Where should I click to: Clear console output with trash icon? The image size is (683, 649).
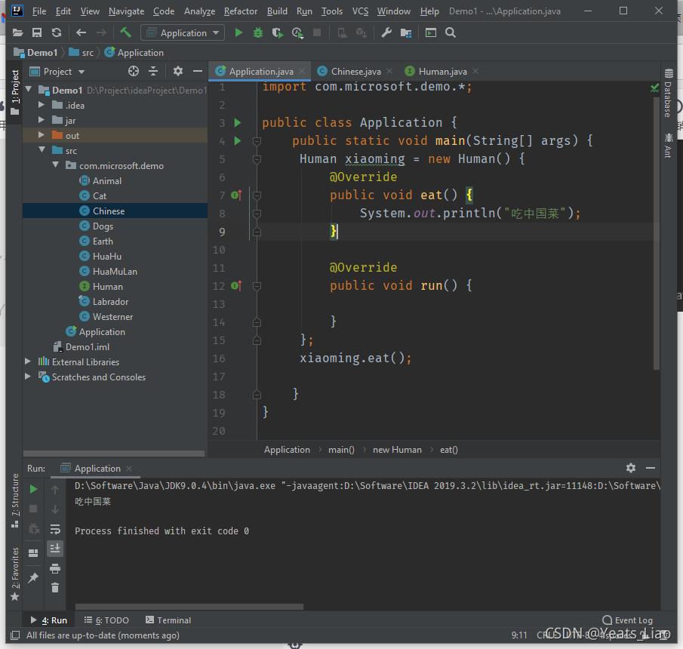tap(55, 587)
